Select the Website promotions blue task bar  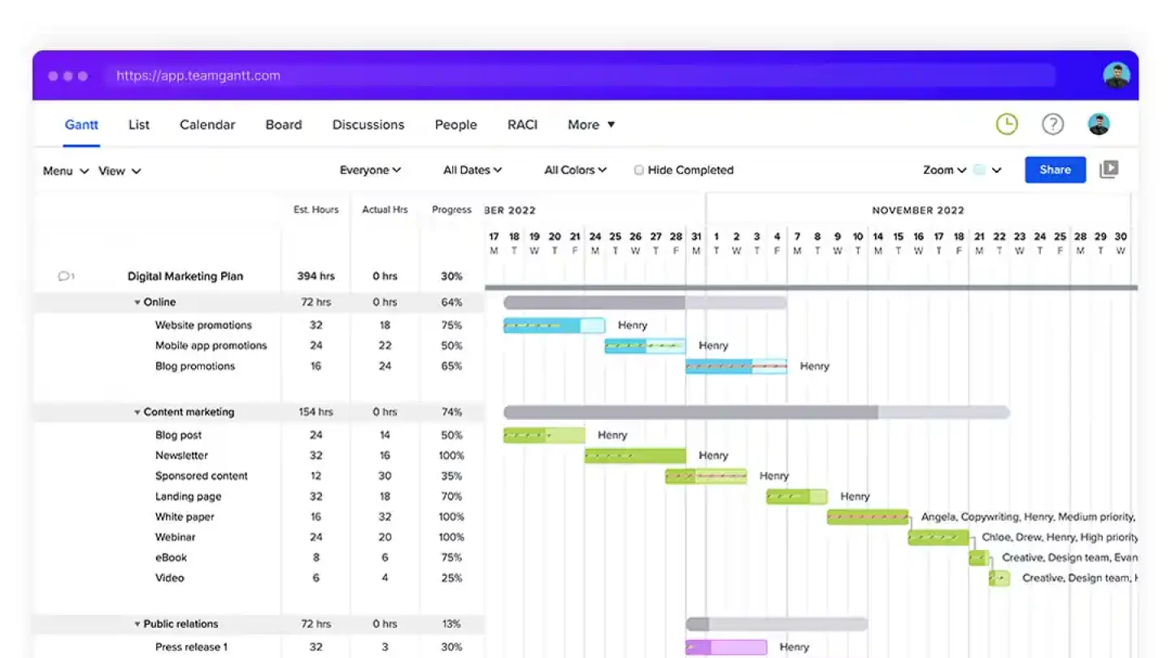click(x=554, y=326)
